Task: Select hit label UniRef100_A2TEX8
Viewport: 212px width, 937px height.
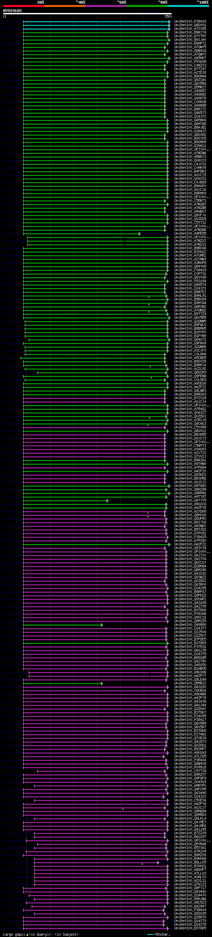Action: click(x=190, y=73)
